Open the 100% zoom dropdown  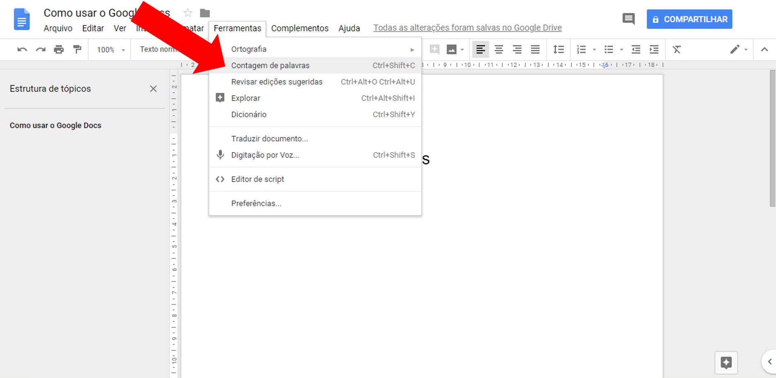pos(111,50)
